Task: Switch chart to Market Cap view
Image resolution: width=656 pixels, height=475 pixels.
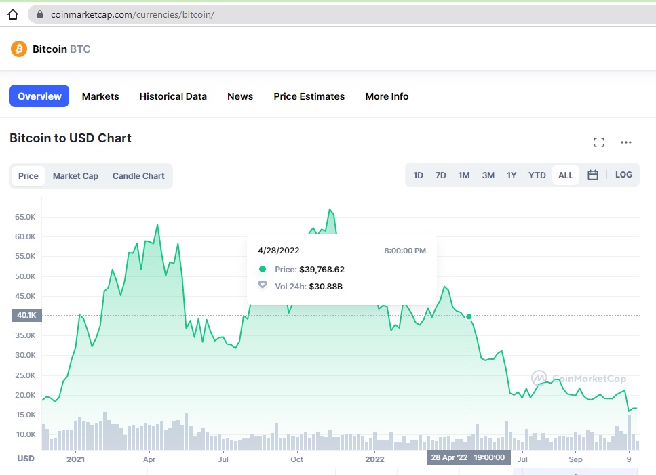Action: click(75, 176)
